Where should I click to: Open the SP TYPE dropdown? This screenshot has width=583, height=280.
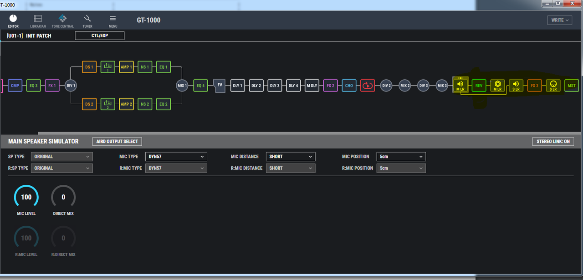click(61, 157)
